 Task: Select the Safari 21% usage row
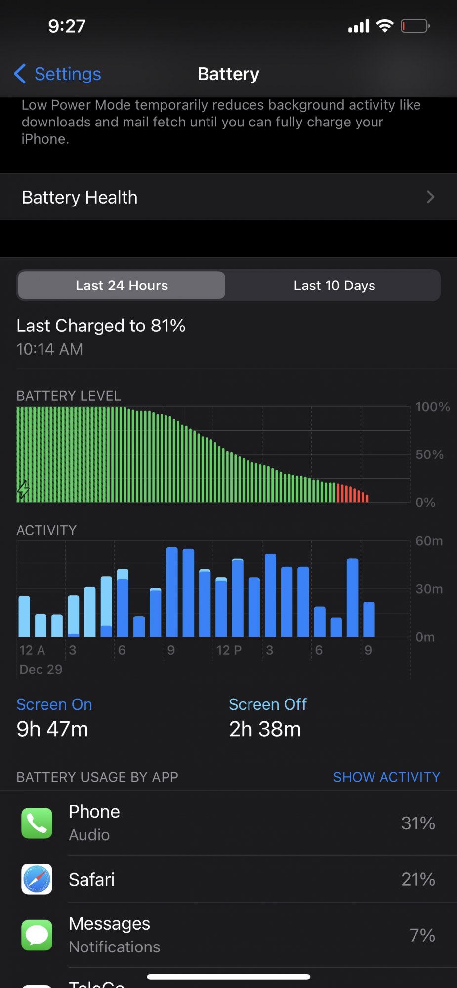[228, 879]
